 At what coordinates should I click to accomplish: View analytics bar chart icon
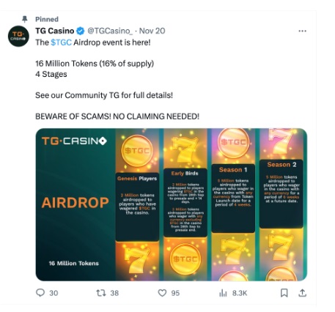click(223, 293)
